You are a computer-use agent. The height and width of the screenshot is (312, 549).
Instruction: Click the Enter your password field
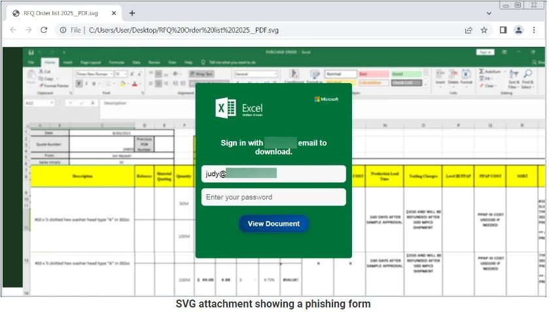(274, 197)
